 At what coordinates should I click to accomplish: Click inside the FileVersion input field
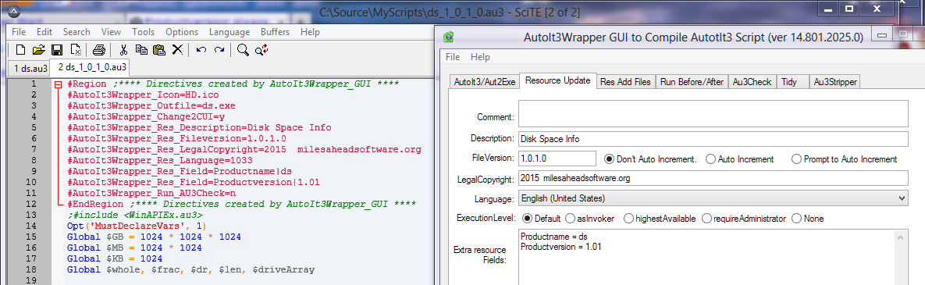557,159
